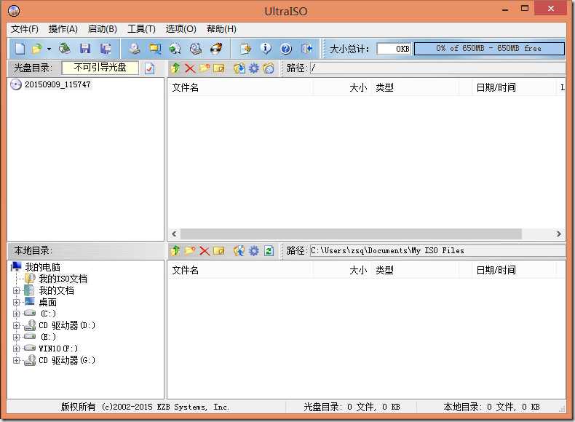Open the 操作(A) menu

(63, 29)
